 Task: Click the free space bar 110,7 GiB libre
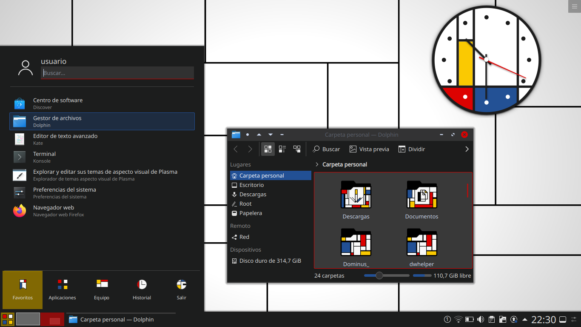tap(422, 275)
